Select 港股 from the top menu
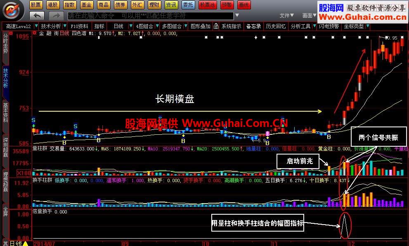This screenshot has height=246, width=409. (x=52, y=5)
